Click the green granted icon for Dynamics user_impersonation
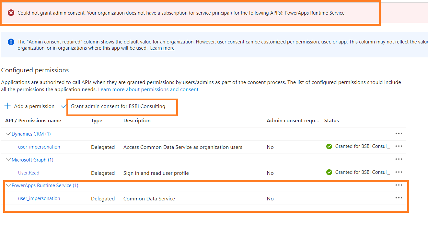Image resolution: width=428 pixels, height=227 pixels. pyautogui.click(x=329, y=147)
